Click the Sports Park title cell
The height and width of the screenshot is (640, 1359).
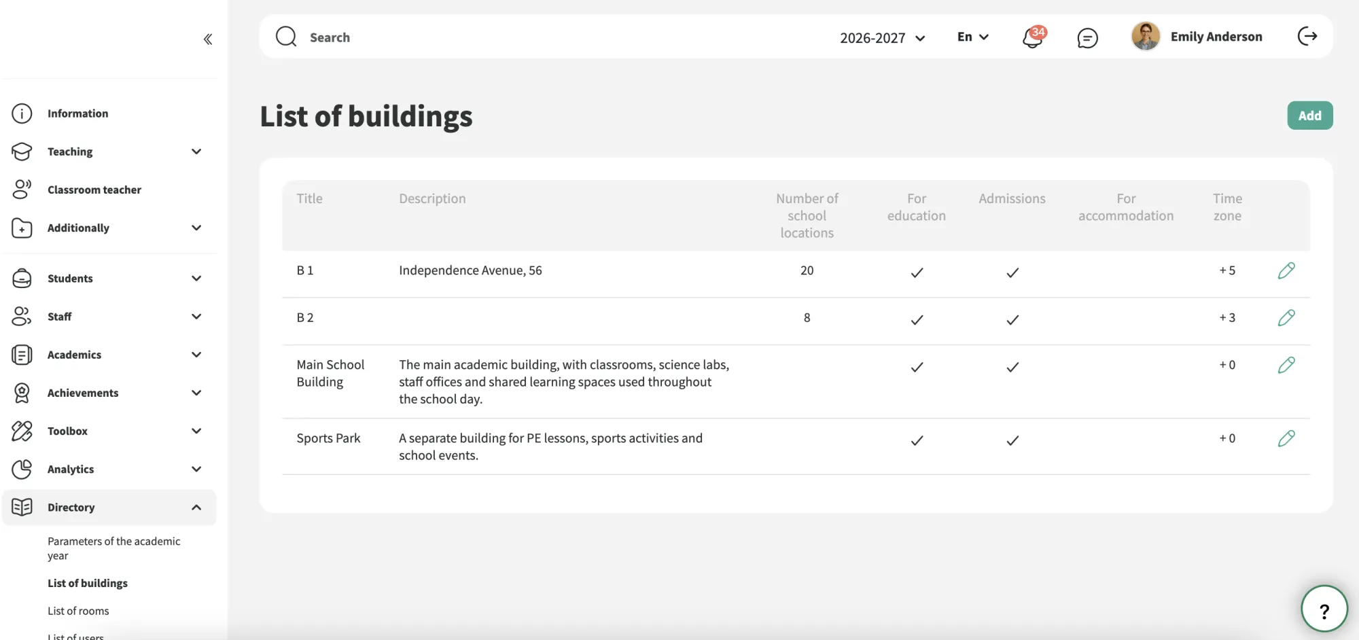coord(328,438)
